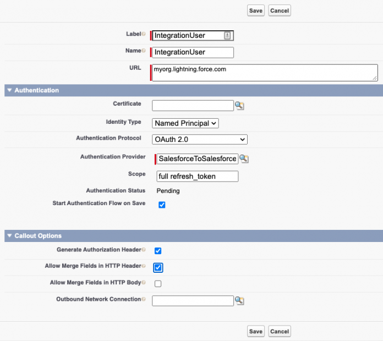
Task: Click the autofill icon inside Label field
Action: pyautogui.click(x=227, y=35)
